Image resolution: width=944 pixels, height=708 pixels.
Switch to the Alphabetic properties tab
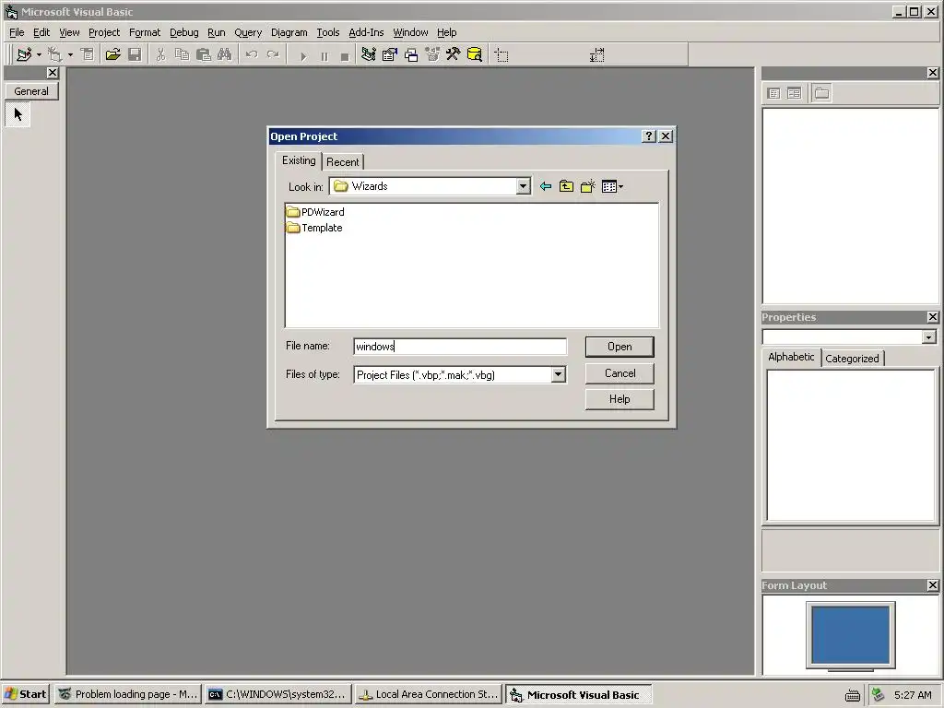click(x=791, y=357)
